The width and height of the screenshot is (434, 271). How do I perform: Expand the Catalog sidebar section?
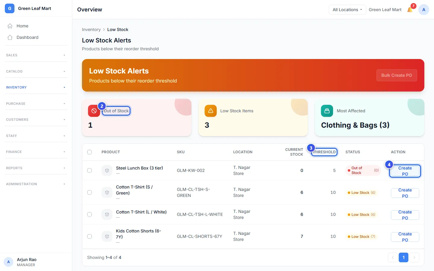tap(36, 71)
